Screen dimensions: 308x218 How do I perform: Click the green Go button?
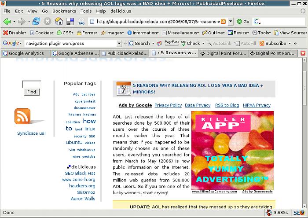point(243,22)
